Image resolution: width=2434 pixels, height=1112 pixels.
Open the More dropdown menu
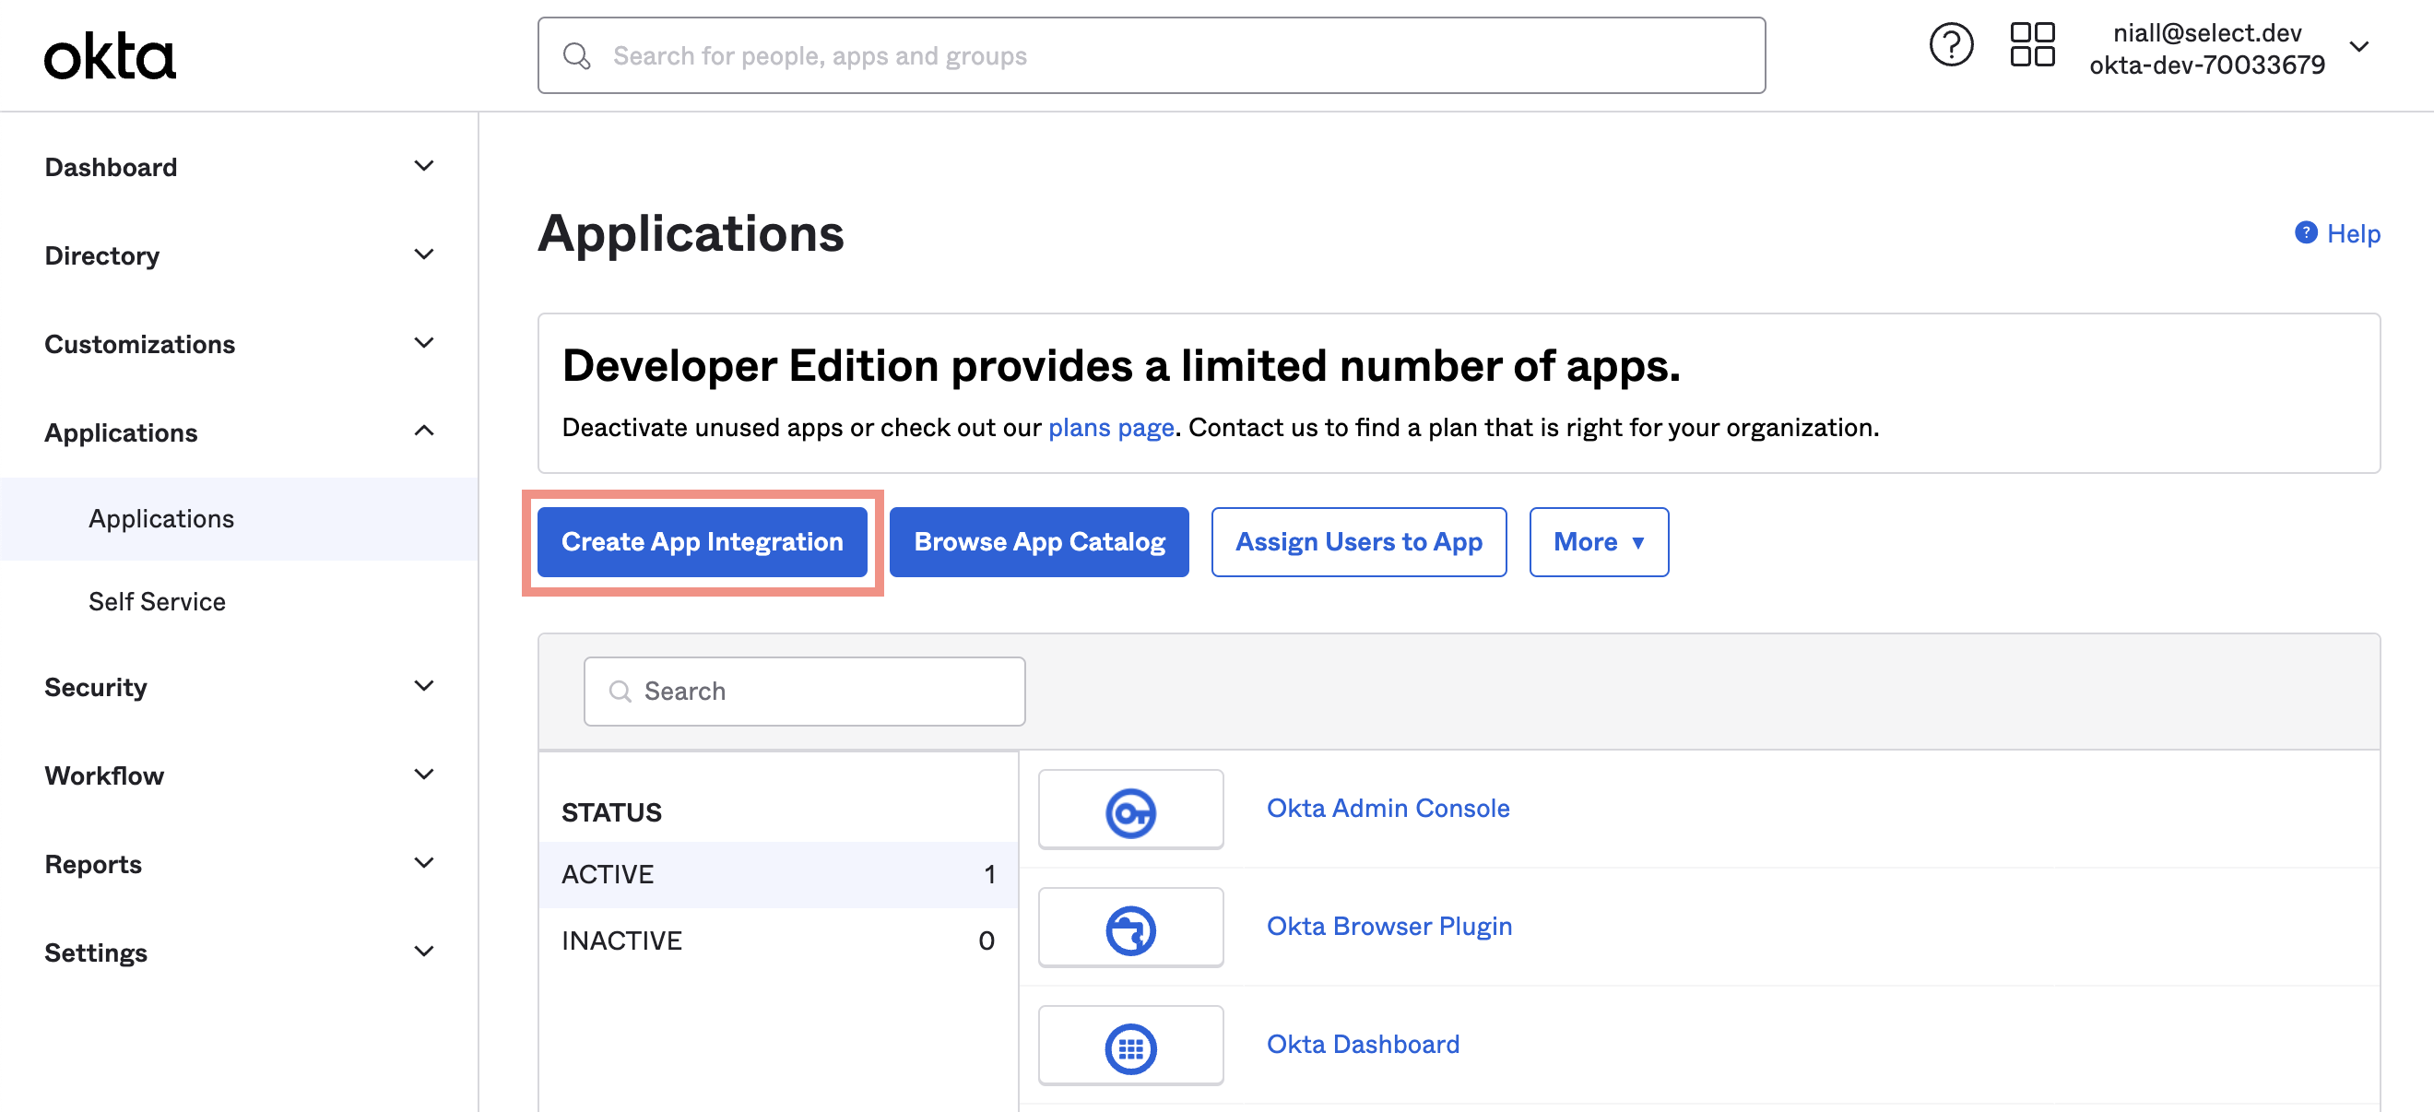pyautogui.click(x=1601, y=542)
